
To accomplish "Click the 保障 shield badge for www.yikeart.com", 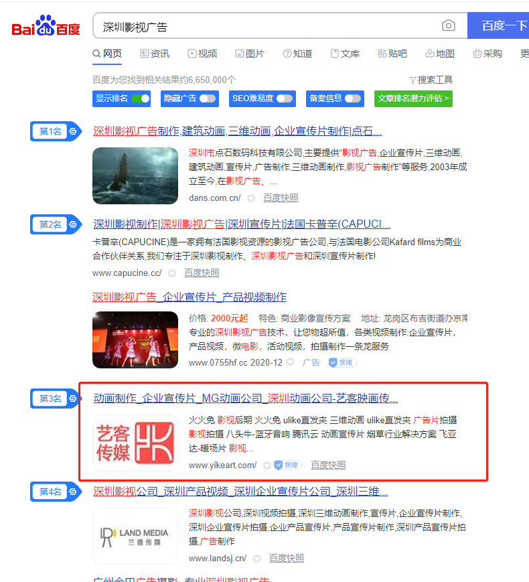I will [x=288, y=465].
